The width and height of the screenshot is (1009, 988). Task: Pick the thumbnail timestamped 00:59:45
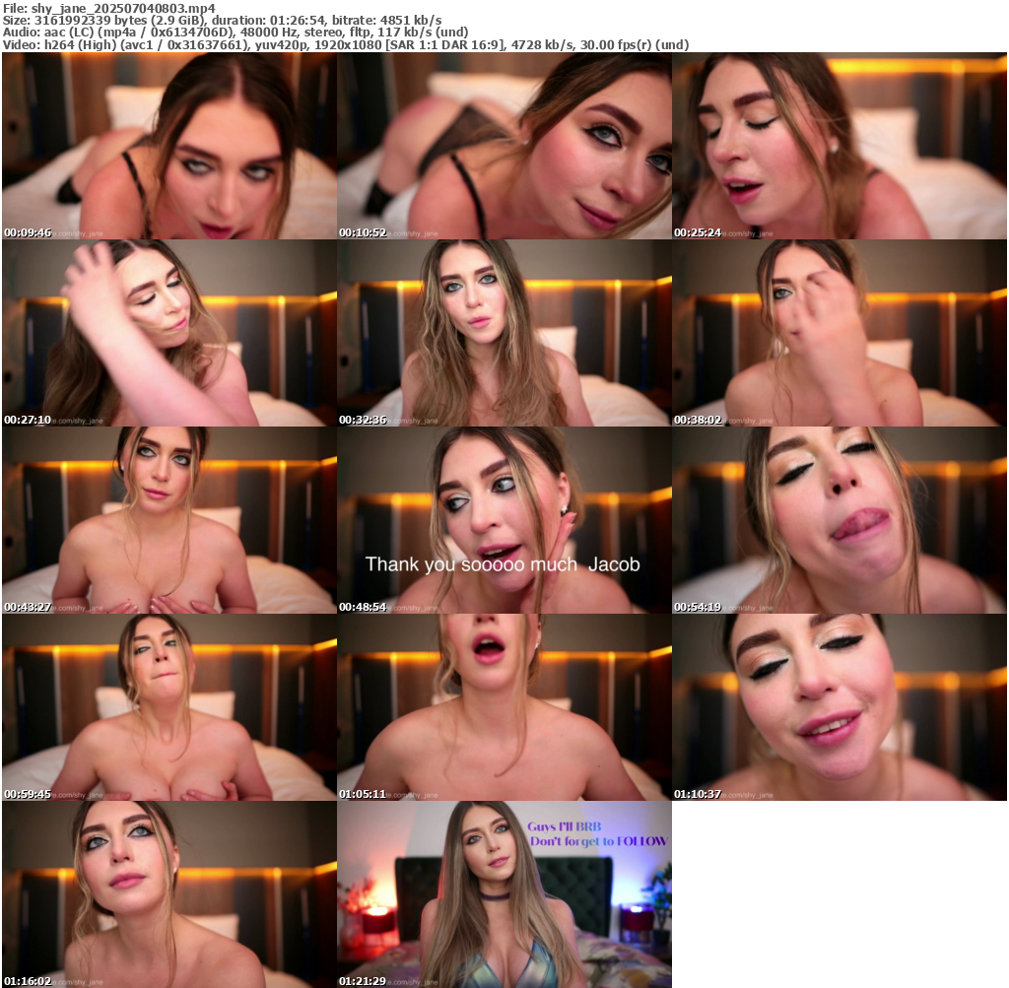[x=168, y=707]
